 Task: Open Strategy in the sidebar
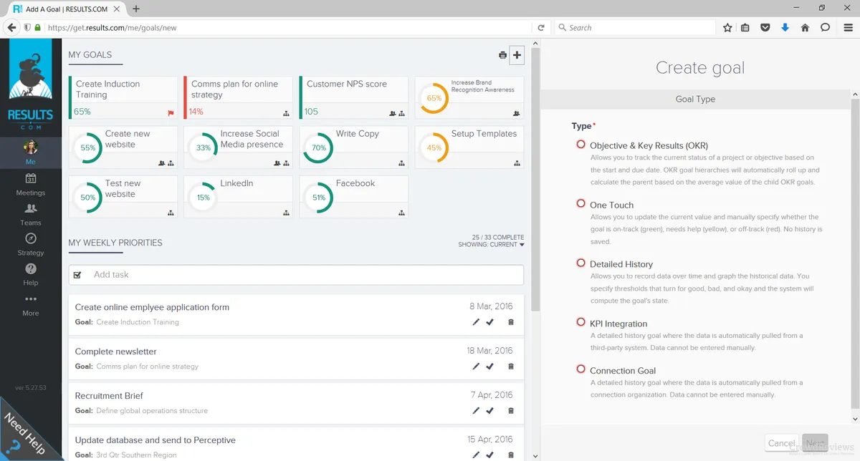tap(31, 244)
